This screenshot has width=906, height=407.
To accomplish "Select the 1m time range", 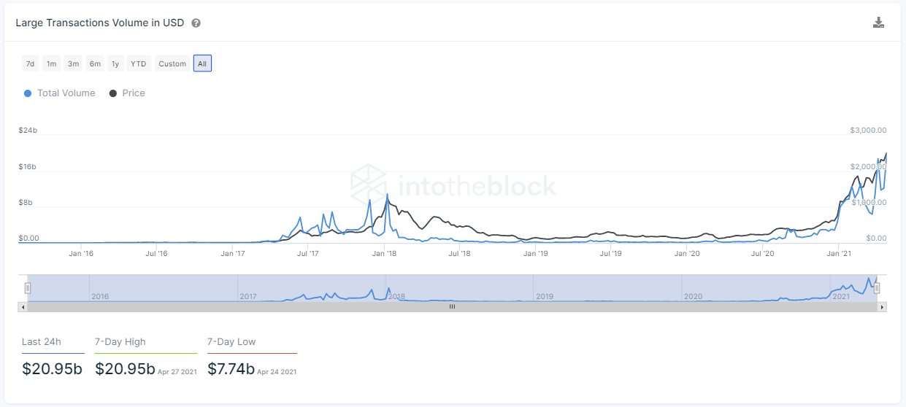I will click(x=51, y=64).
